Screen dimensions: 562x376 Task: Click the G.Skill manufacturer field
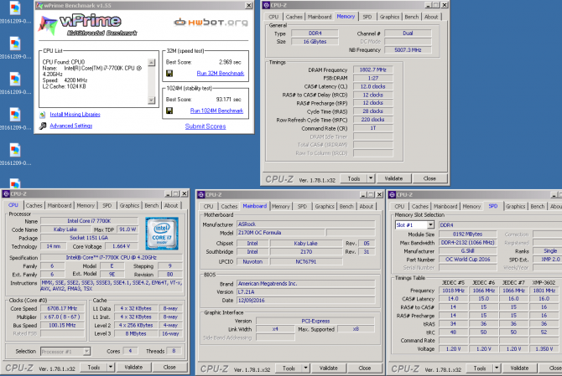coord(468,251)
